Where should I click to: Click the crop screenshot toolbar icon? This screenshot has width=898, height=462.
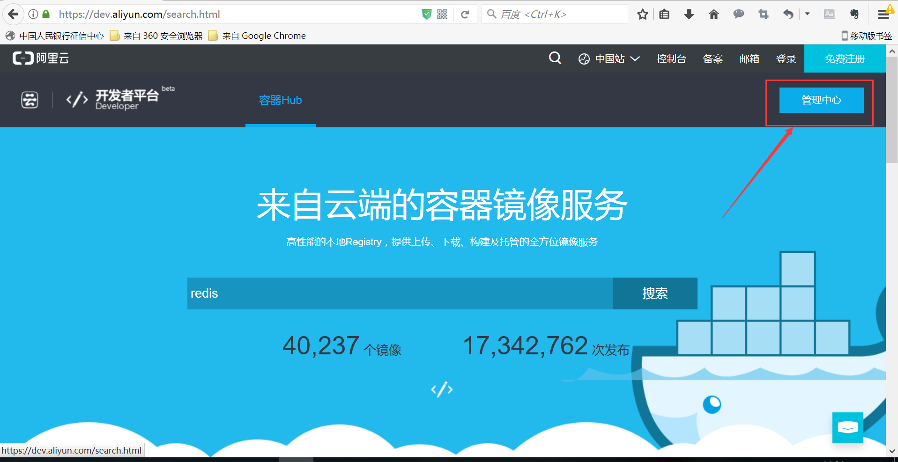(x=764, y=15)
